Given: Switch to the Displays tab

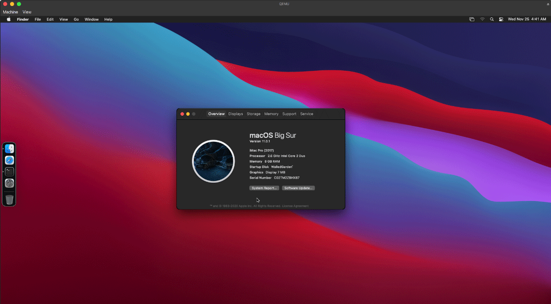Looking at the screenshot, I should point(236,114).
